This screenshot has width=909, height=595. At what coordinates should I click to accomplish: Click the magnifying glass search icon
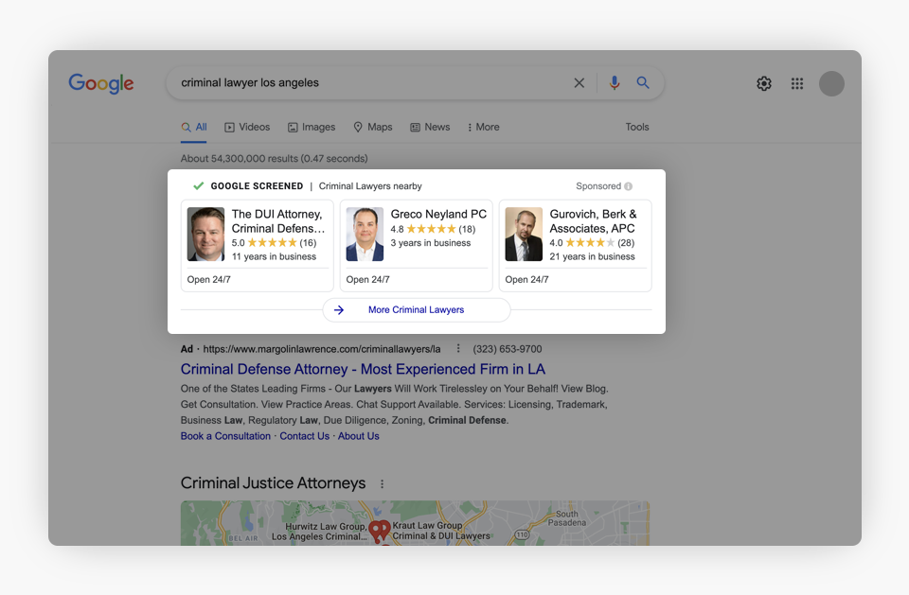(643, 83)
